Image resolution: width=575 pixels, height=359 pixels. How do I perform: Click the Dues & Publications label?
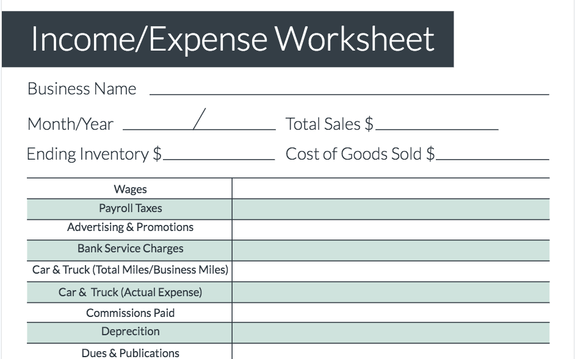click(x=130, y=353)
